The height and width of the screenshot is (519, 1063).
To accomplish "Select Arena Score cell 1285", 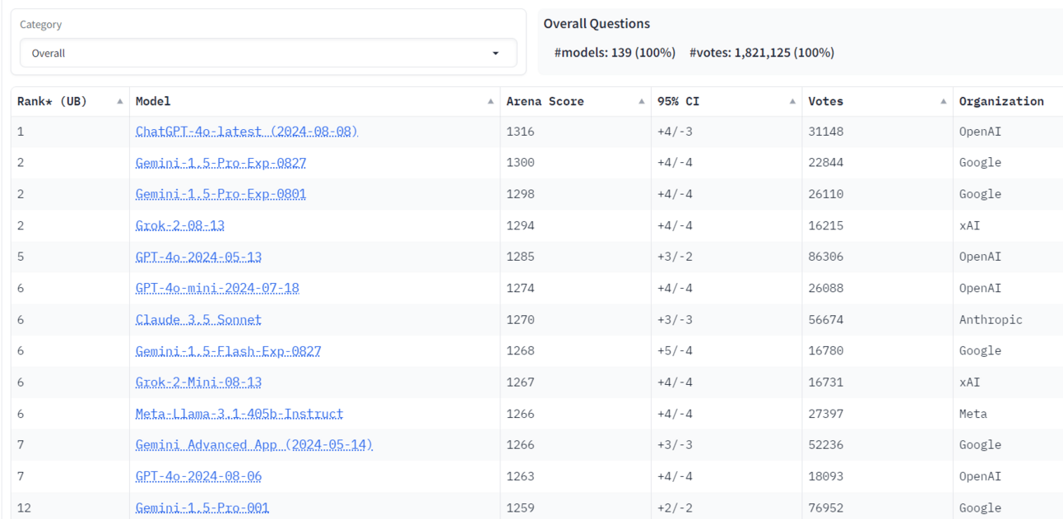I will pyautogui.click(x=575, y=257).
